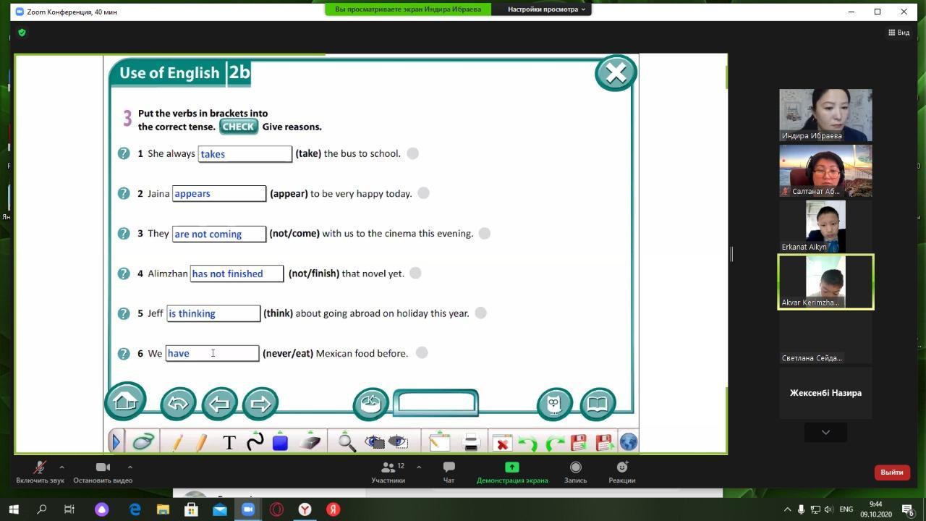This screenshot has height=521, width=926.
Task: Select the Text tool in the toolbar
Action: (x=229, y=442)
